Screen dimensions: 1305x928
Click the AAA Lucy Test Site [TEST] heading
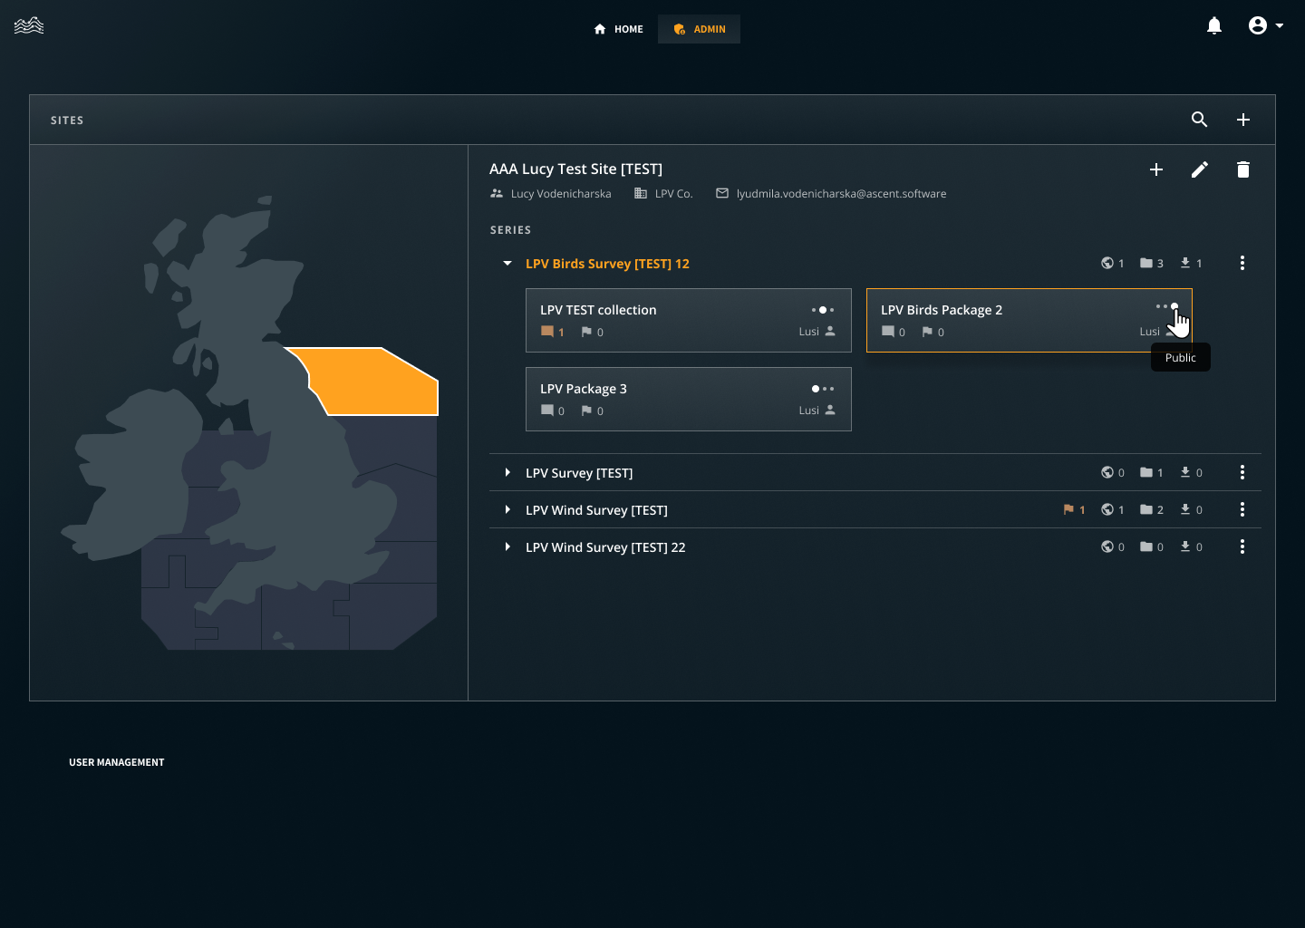[575, 169]
